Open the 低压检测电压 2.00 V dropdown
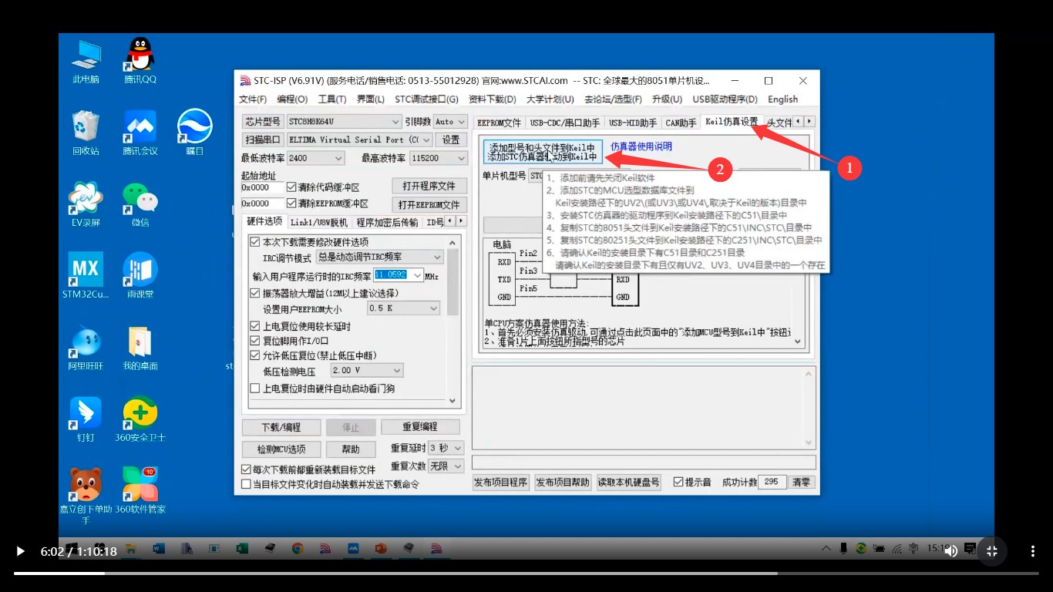This screenshot has height=592, width=1053. (x=367, y=371)
